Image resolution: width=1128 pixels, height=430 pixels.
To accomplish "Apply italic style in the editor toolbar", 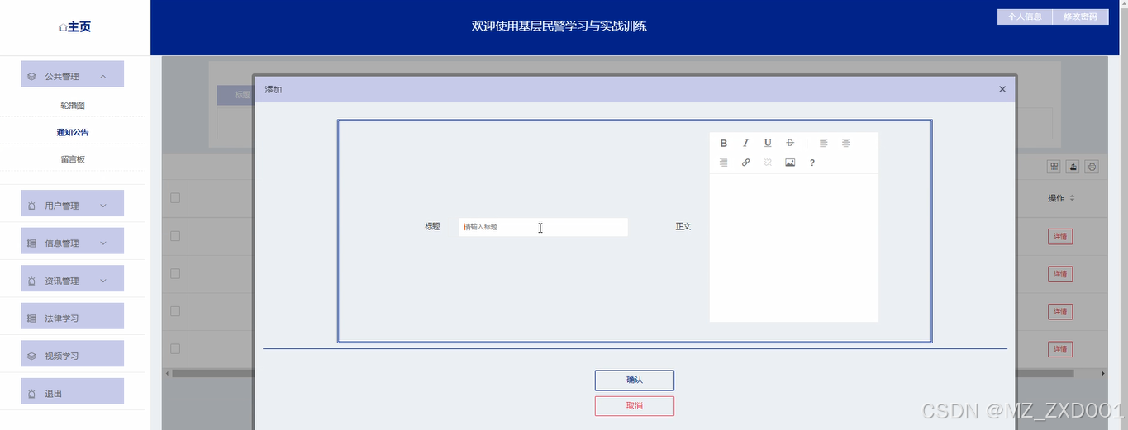I will tap(745, 144).
